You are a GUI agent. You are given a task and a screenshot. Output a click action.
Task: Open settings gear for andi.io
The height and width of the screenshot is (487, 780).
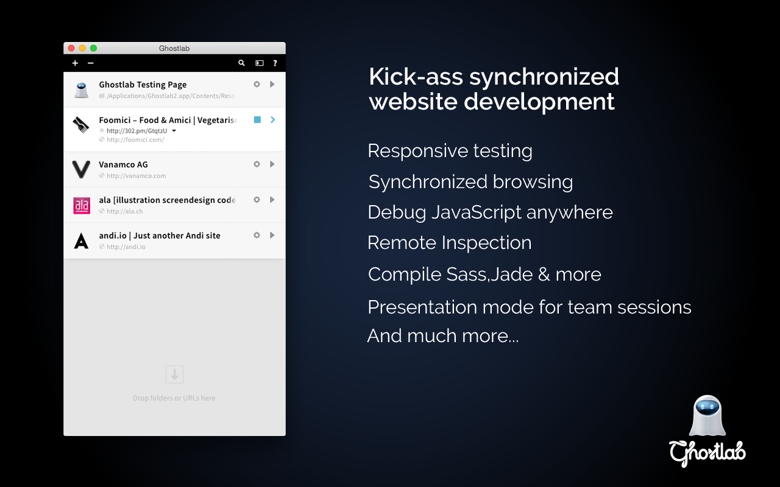tap(257, 235)
